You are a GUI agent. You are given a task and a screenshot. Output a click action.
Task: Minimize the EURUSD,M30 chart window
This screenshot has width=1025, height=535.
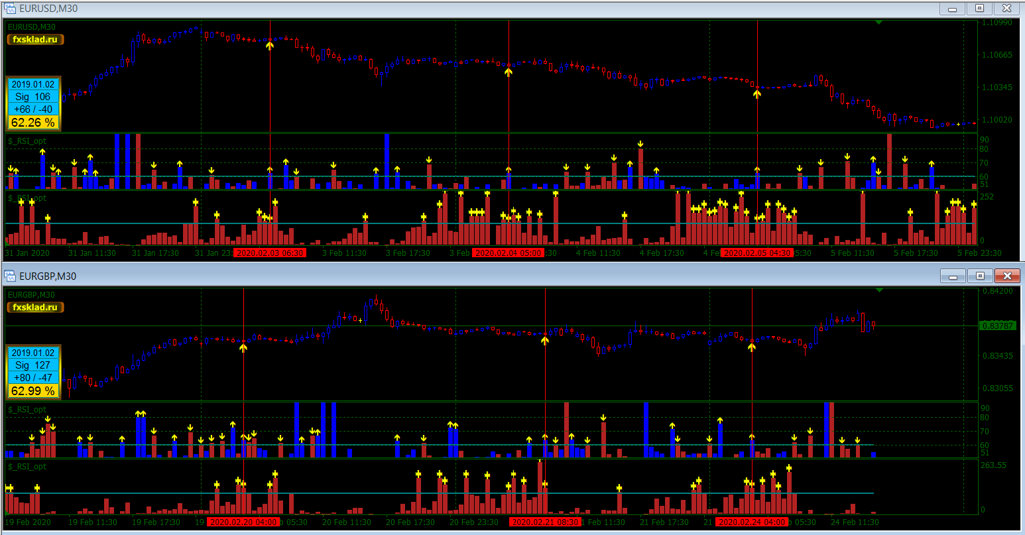(953, 9)
